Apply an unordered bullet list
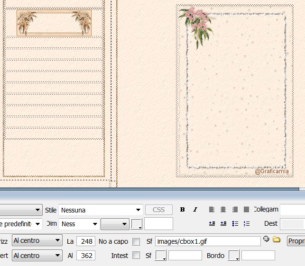 235,224
